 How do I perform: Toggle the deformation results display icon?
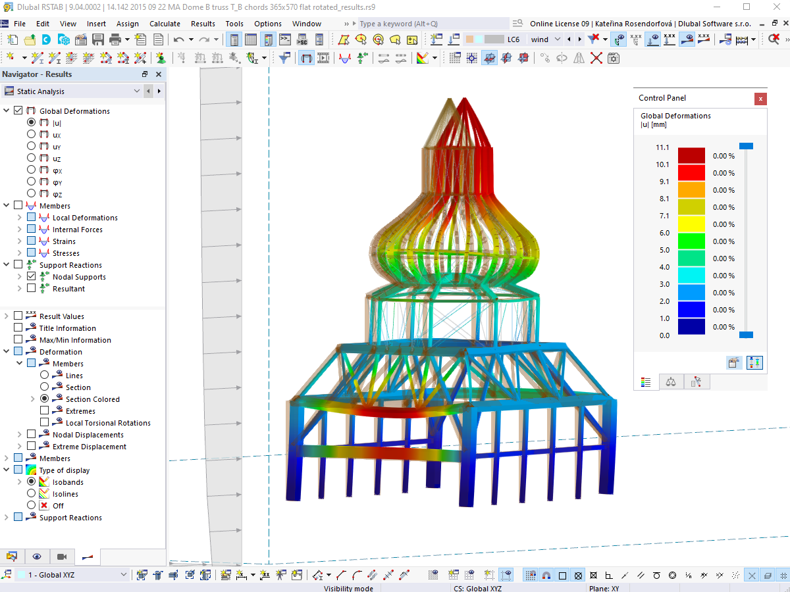point(306,58)
